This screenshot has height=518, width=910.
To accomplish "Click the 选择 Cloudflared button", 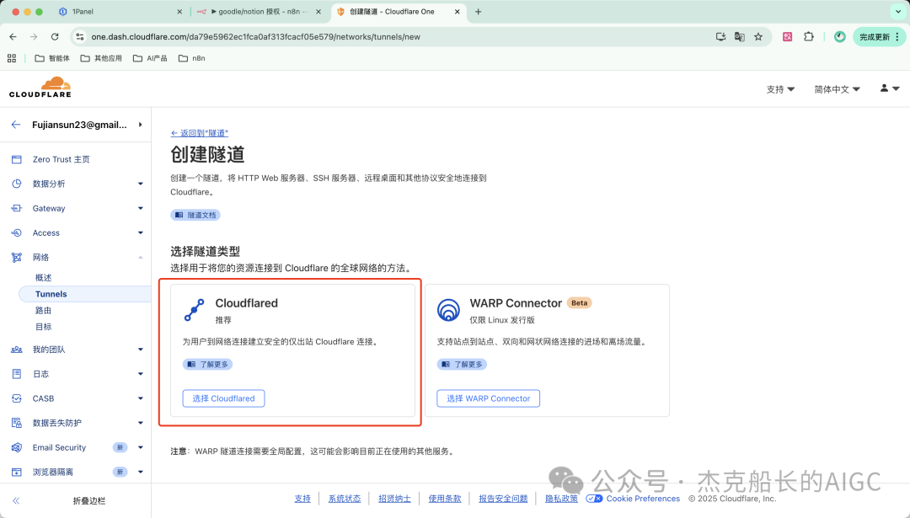I will click(223, 398).
